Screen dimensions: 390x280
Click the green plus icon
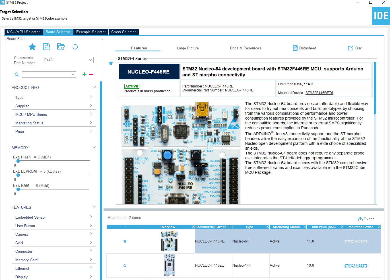(84, 74)
